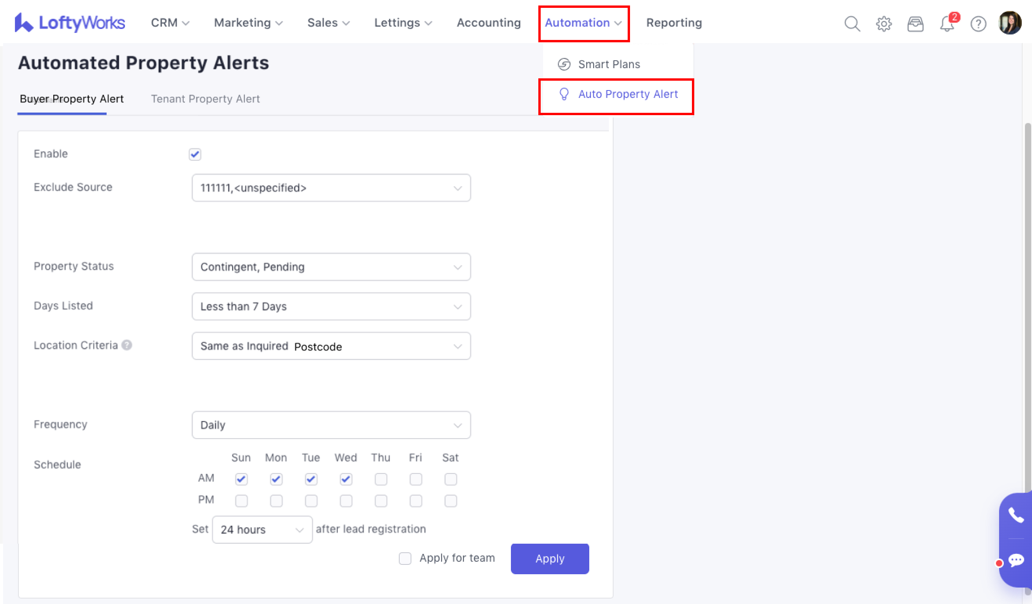Click the floating phone call icon
Image resolution: width=1032 pixels, height=604 pixels.
click(1016, 515)
